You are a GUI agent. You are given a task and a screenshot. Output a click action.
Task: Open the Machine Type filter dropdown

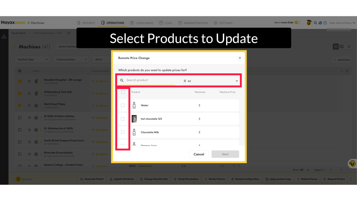[x=33, y=60]
